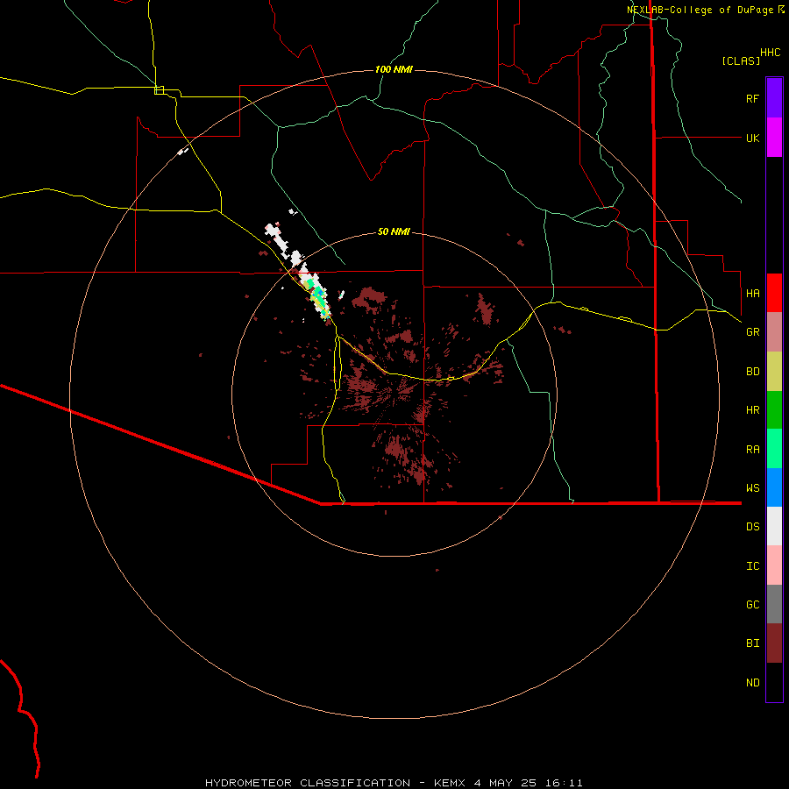Select the GC gray legend swatch
The image size is (789, 789).
774,604
